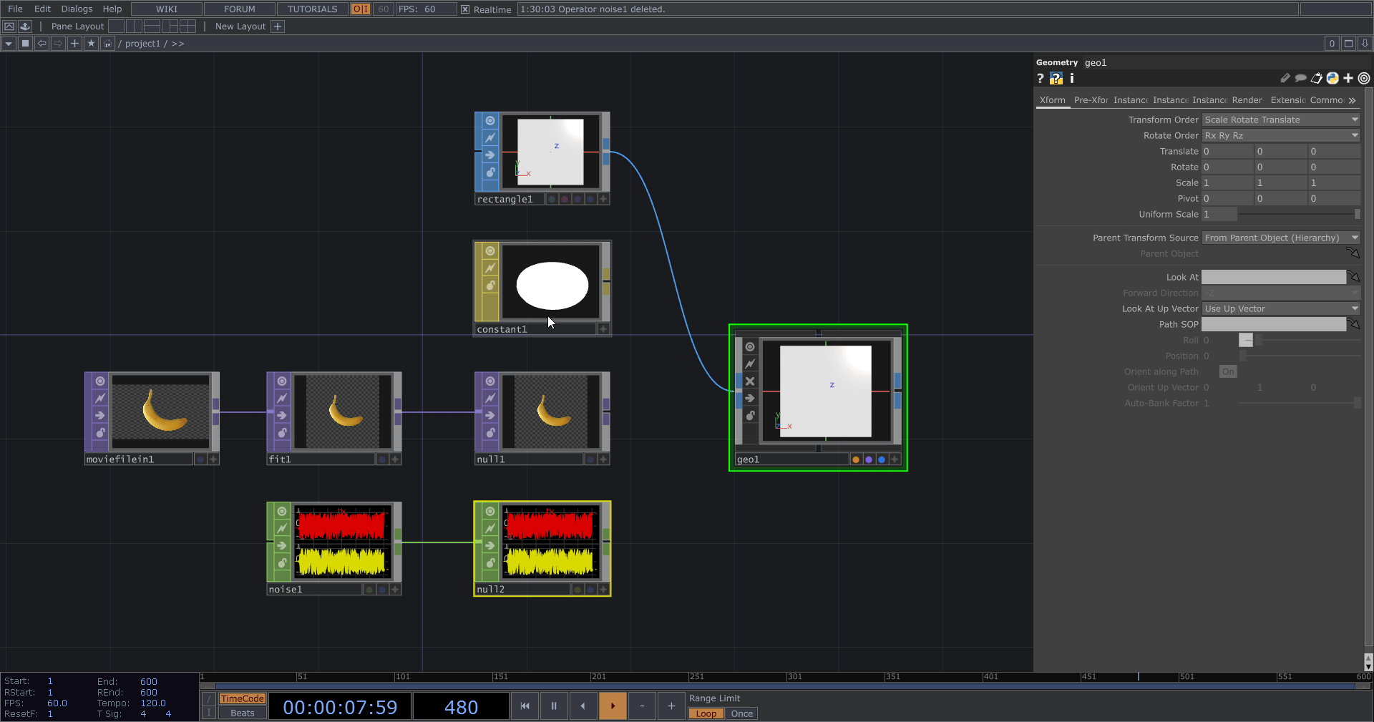
Task: Open the Rotate Order dropdown
Action: (x=1280, y=135)
